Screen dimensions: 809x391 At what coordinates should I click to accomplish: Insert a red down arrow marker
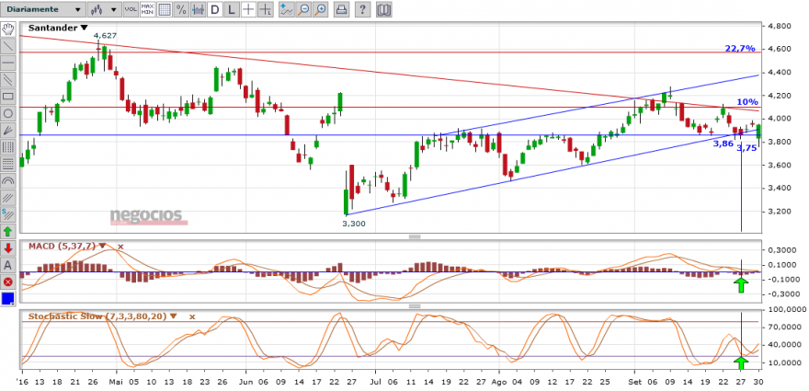(8, 247)
